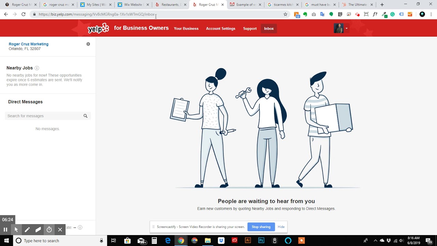
Task: Open the Screencastify timer tool
Action: coord(49,230)
